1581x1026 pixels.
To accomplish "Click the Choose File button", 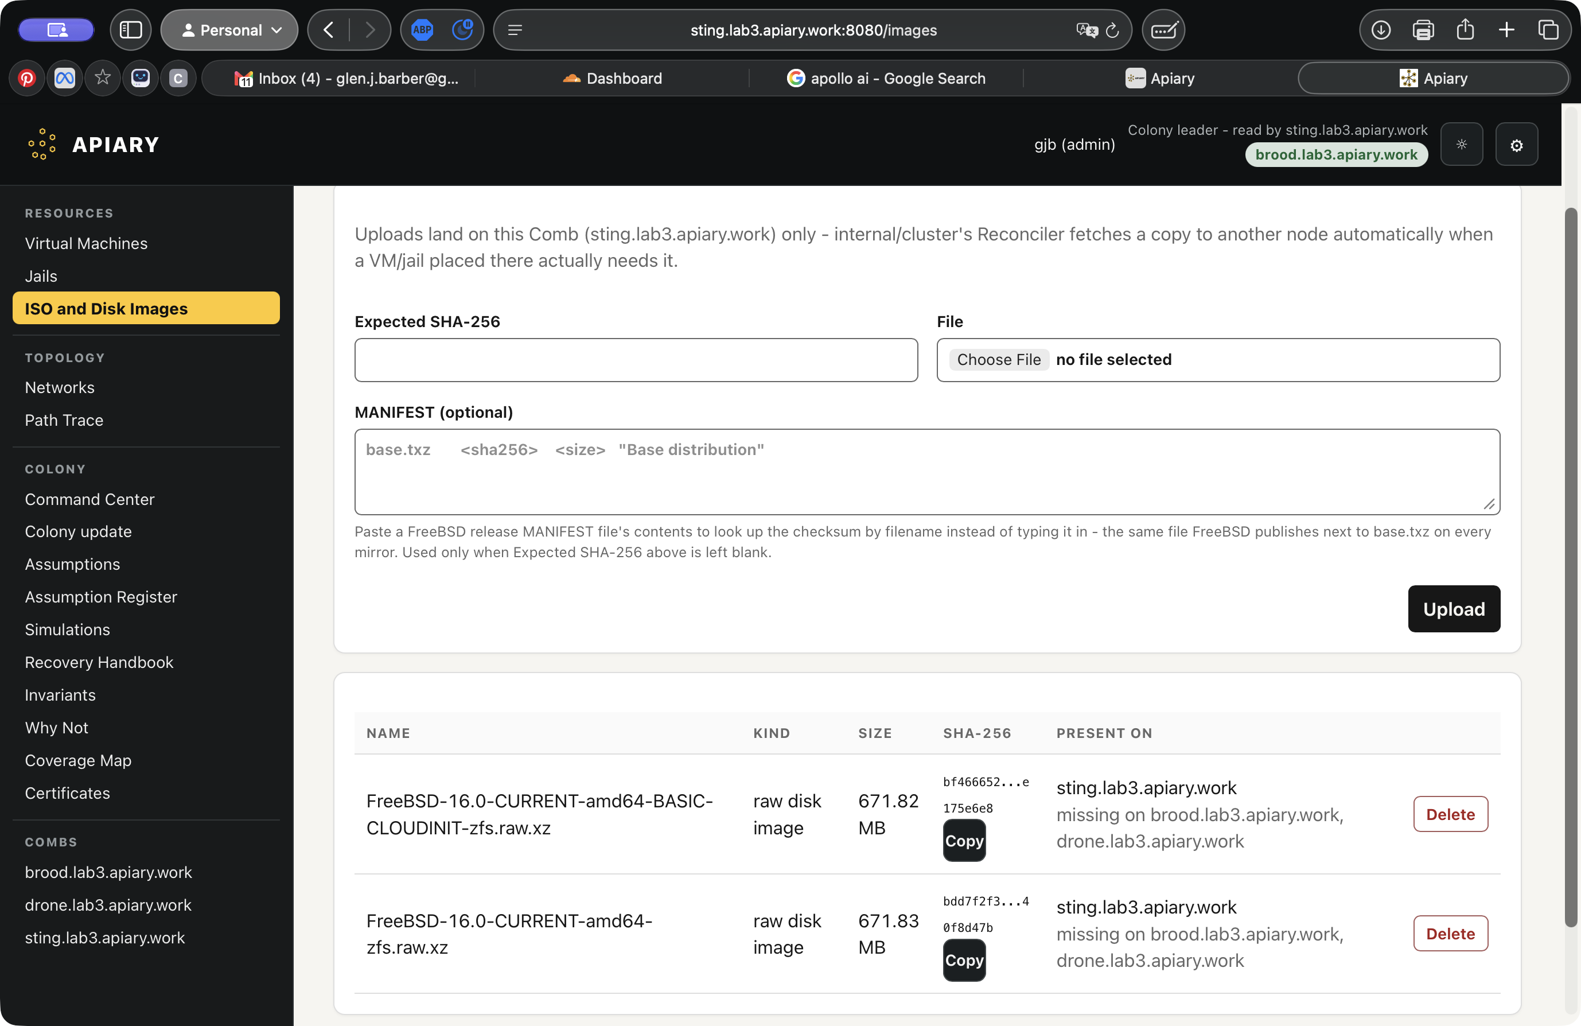I will [998, 359].
